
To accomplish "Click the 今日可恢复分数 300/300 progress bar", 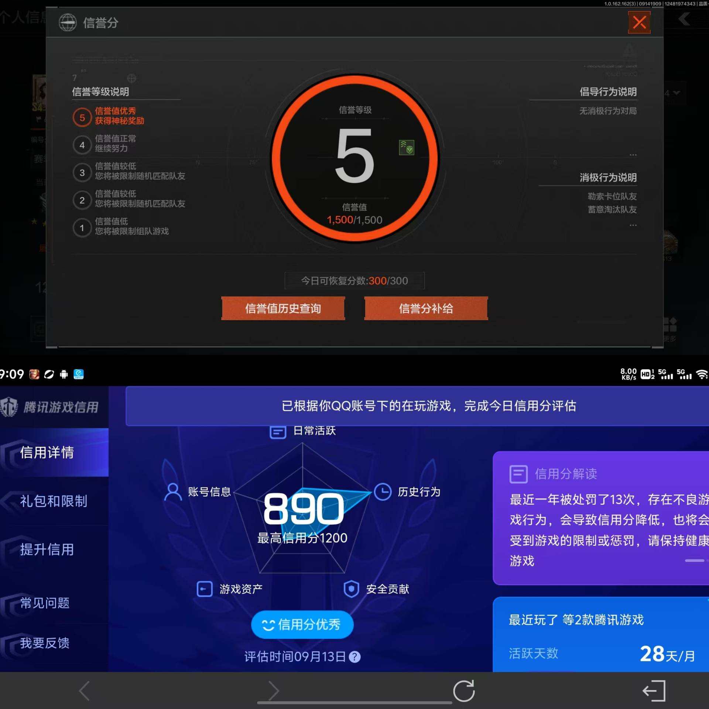I will pyautogui.click(x=354, y=281).
